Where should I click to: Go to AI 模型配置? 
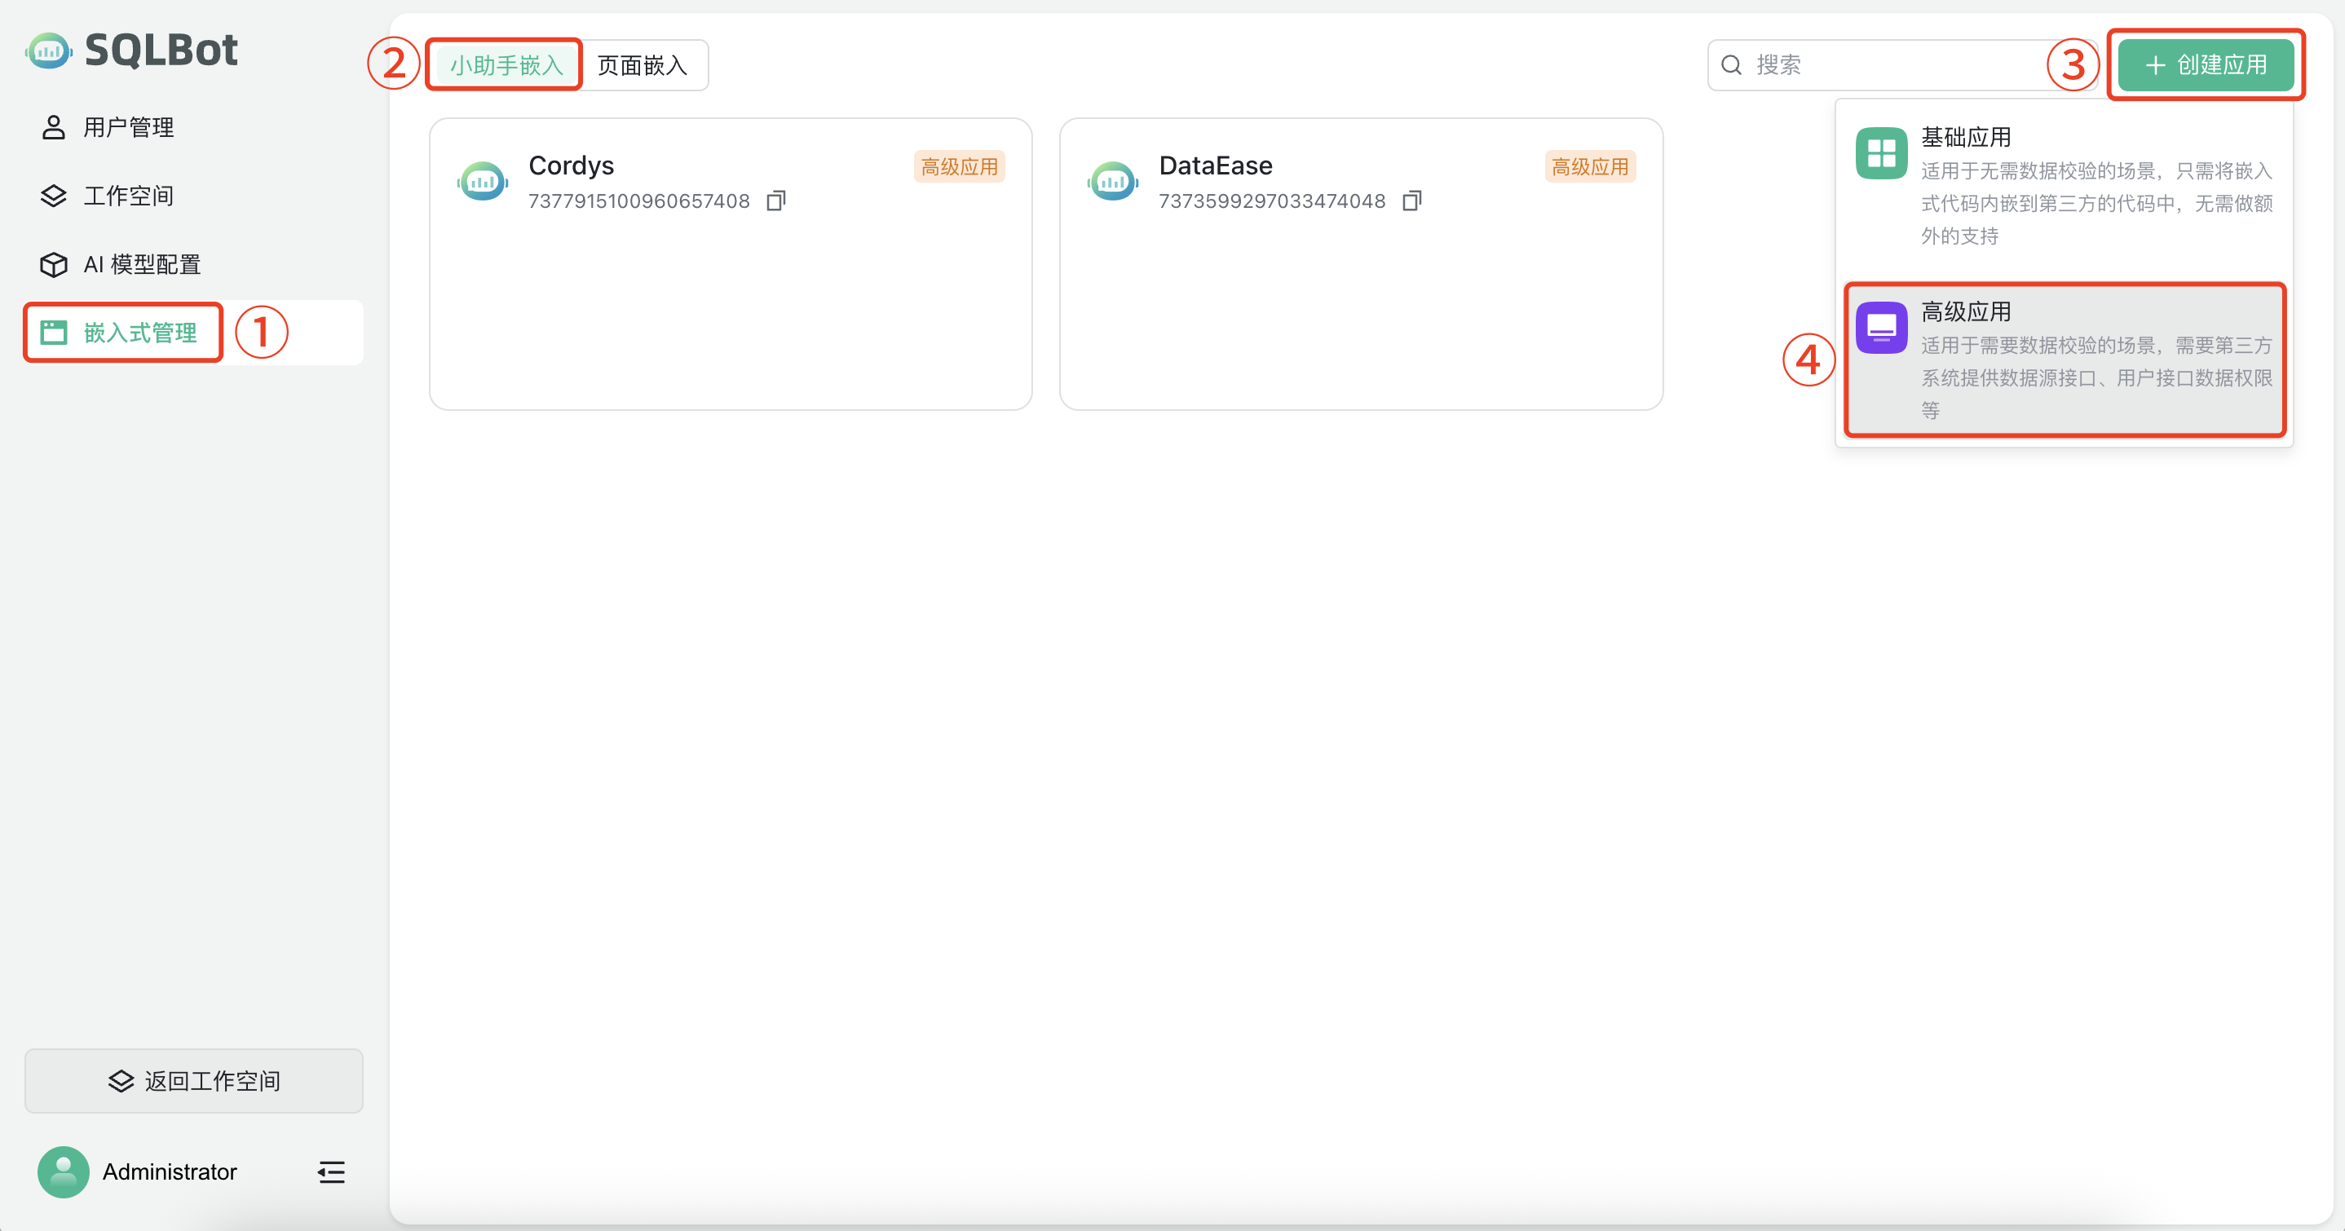click(141, 264)
